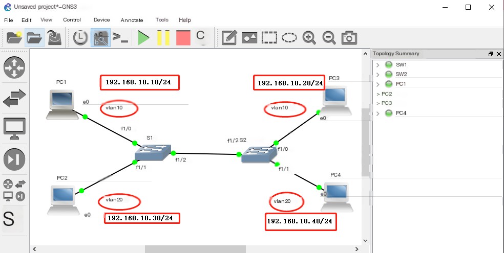Open the Annotate menu
Screen dimensions: 504x253
coord(132,20)
